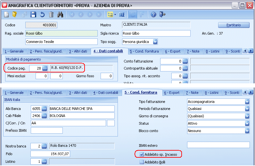Click the 'Commercio Tessile' text field
This screenshot has width=255, height=166.
pos(61,42)
